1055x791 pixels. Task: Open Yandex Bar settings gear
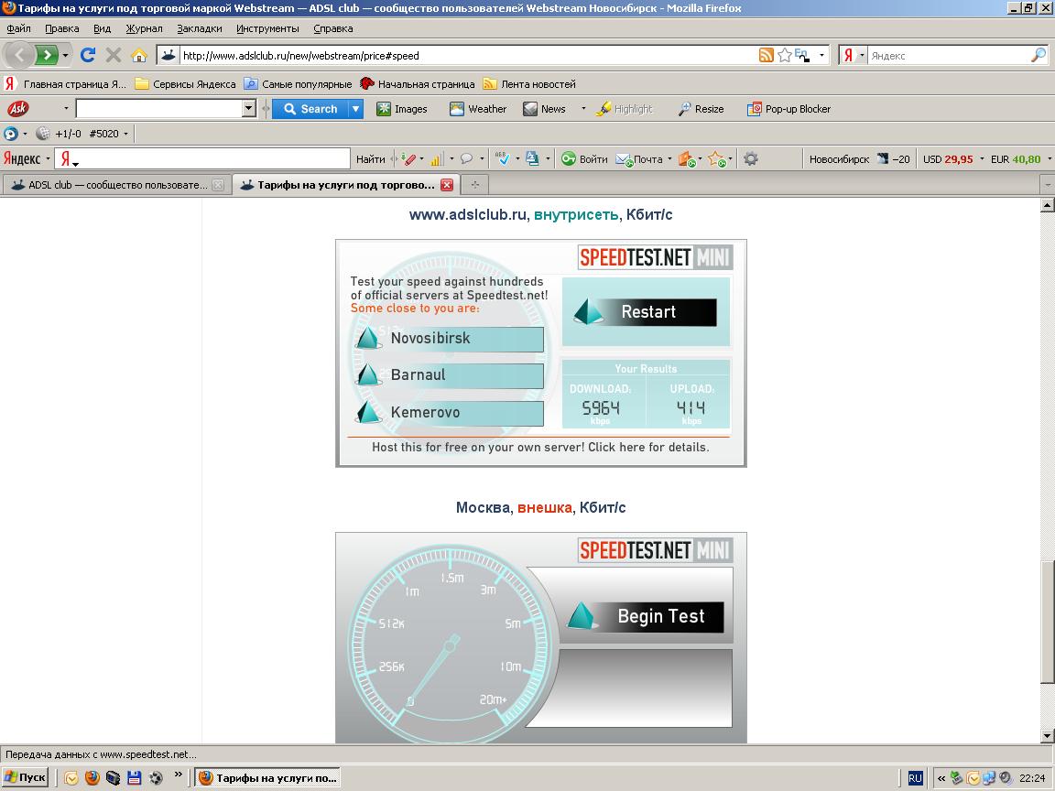coord(751,159)
